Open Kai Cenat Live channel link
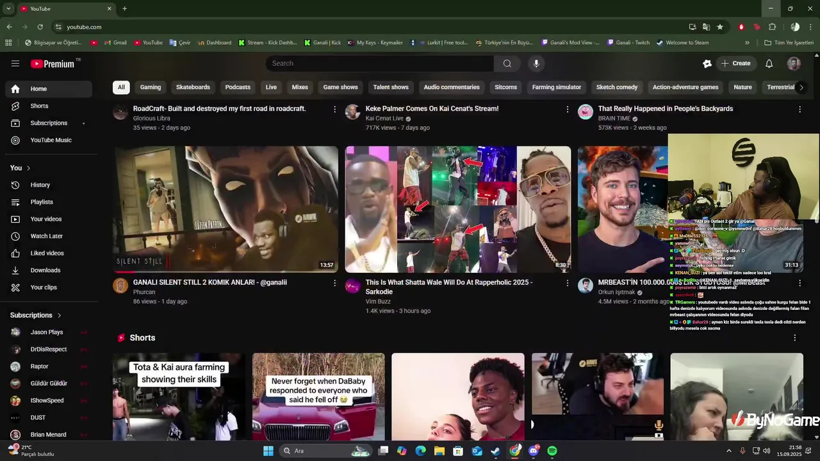The width and height of the screenshot is (820, 461). tap(384, 118)
